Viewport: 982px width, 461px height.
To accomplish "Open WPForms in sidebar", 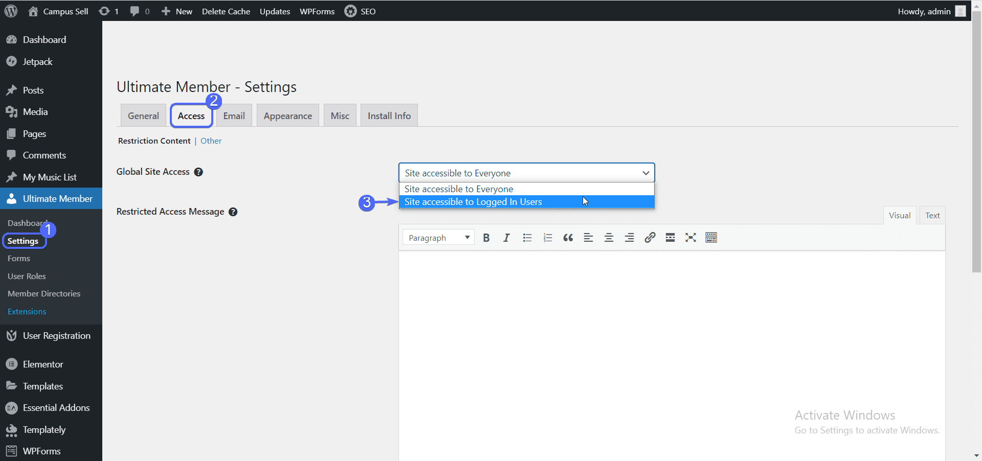I will 51,451.
